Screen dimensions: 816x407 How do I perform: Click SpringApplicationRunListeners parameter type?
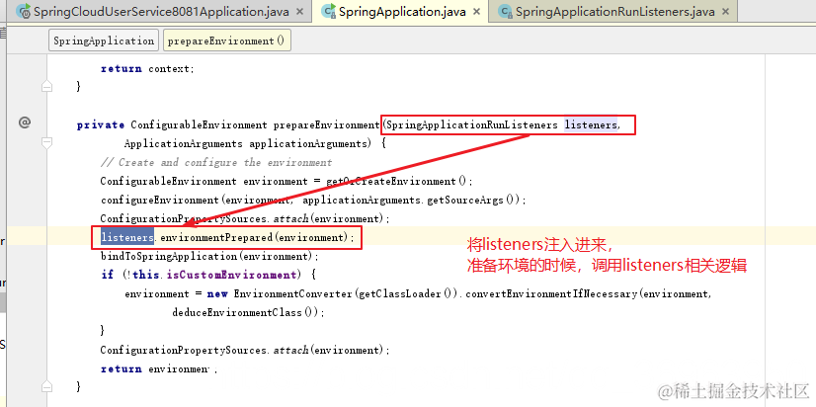[472, 124]
